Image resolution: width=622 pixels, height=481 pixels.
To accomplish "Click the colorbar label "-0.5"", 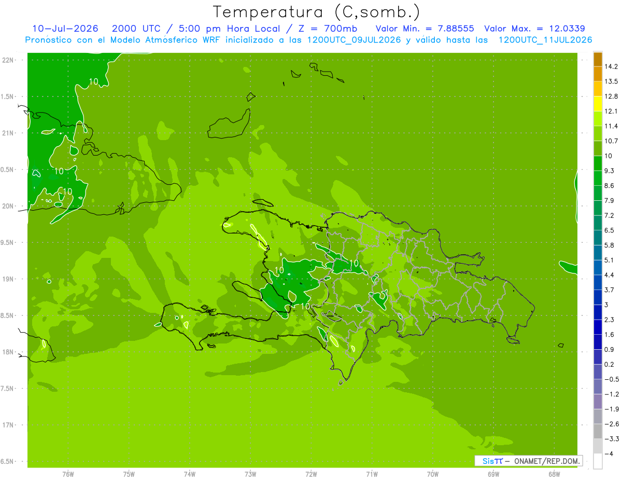I will [612, 379].
